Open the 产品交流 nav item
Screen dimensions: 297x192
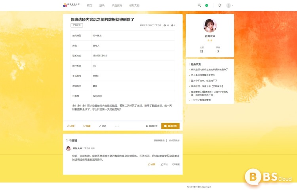(117, 6)
